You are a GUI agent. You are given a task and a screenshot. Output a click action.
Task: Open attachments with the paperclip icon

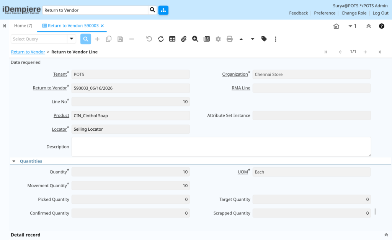pos(184,39)
